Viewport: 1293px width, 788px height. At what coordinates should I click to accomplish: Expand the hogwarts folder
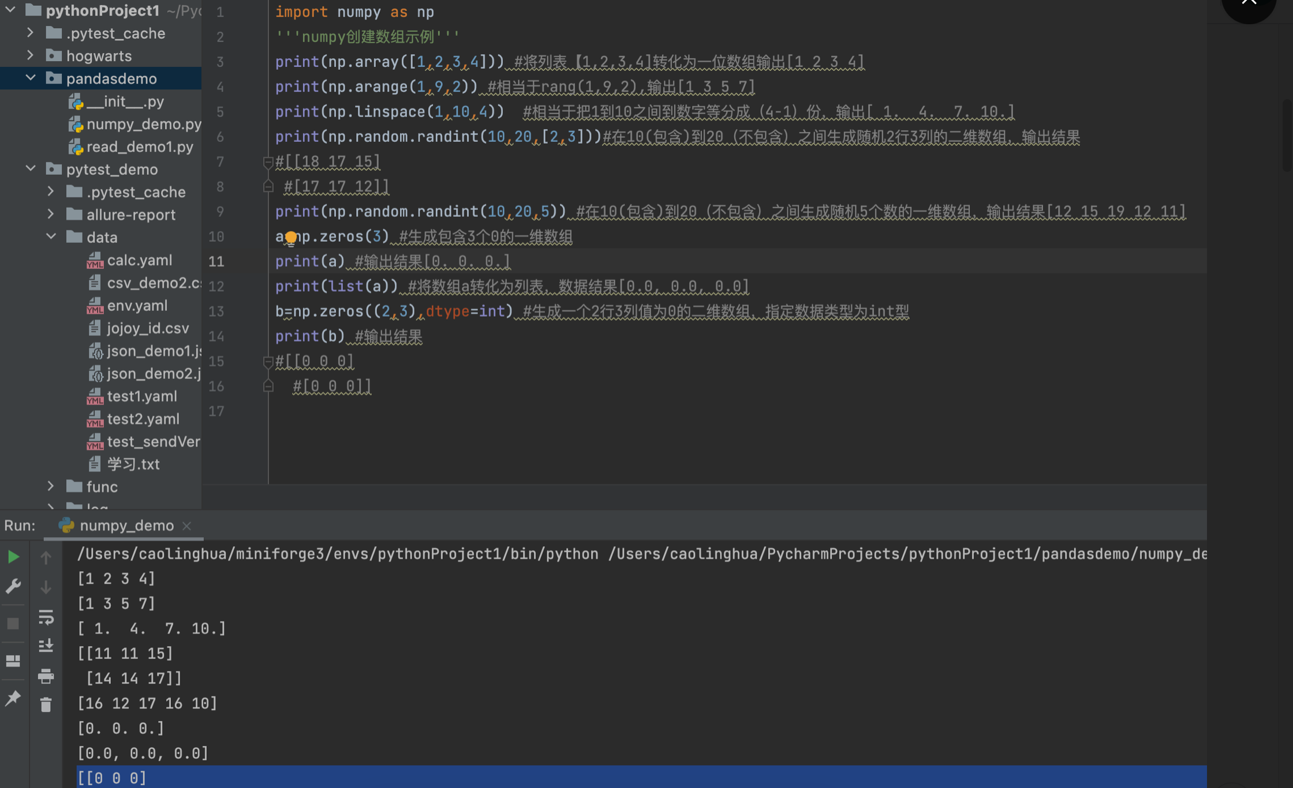click(30, 55)
